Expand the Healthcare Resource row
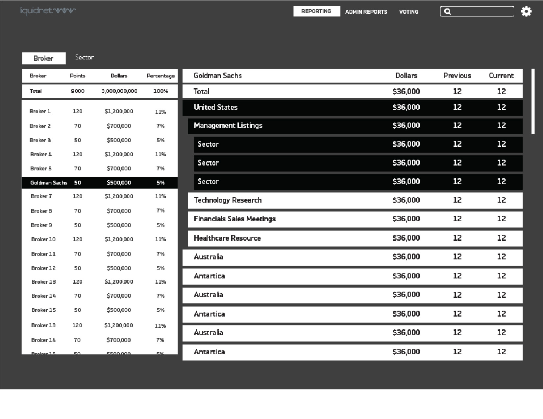 [355, 238]
